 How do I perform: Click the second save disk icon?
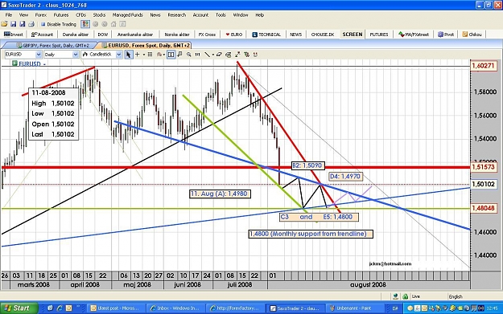pos(23,24)
